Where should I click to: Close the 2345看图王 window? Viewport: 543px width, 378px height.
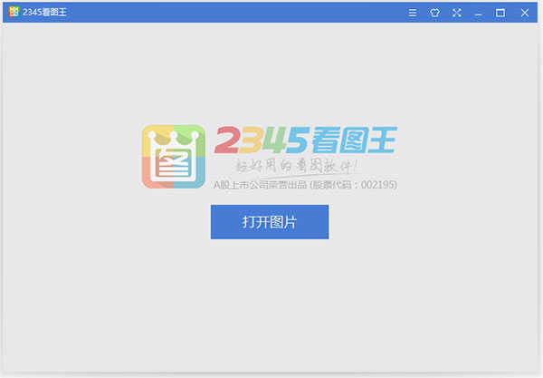[525, 13]
